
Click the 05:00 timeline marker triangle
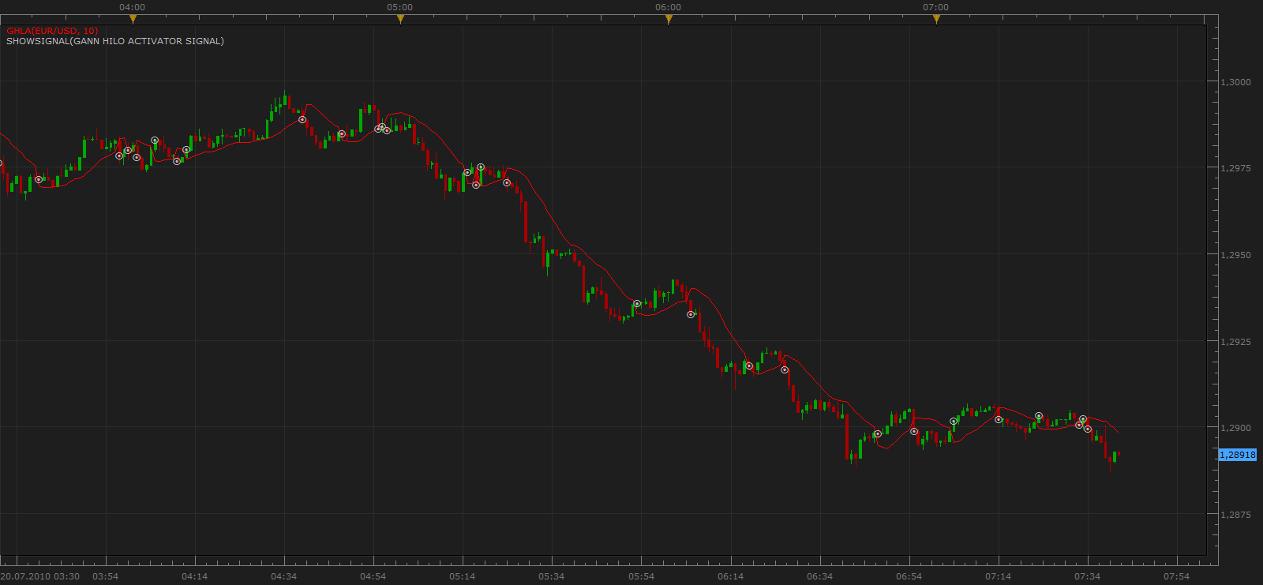tap(400, 19)
